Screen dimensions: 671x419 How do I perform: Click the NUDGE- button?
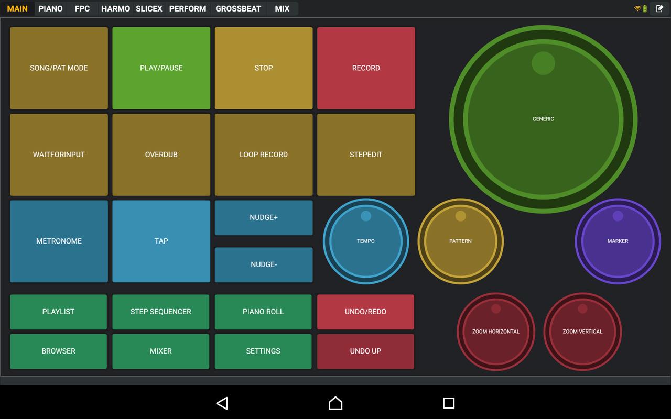tap(264, 264)
